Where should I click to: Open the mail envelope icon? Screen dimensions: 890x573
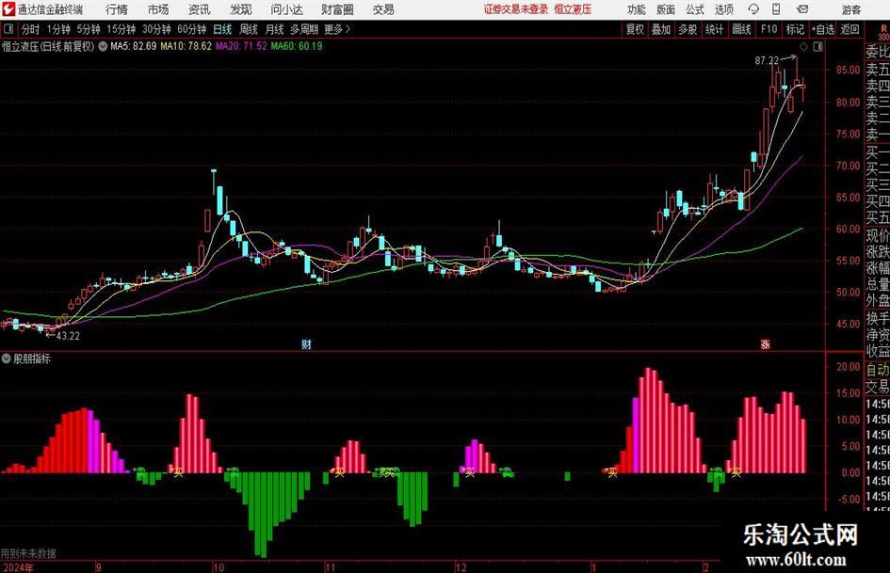tap(802, 9)
